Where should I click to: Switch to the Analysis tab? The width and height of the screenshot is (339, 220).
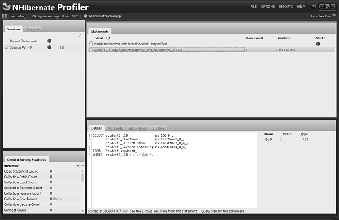pos(33,29)
